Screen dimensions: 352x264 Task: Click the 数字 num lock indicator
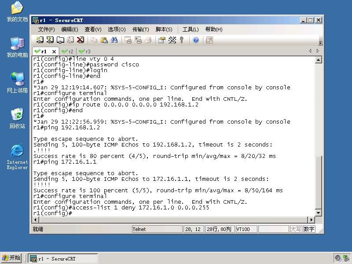tap(309, 229)
